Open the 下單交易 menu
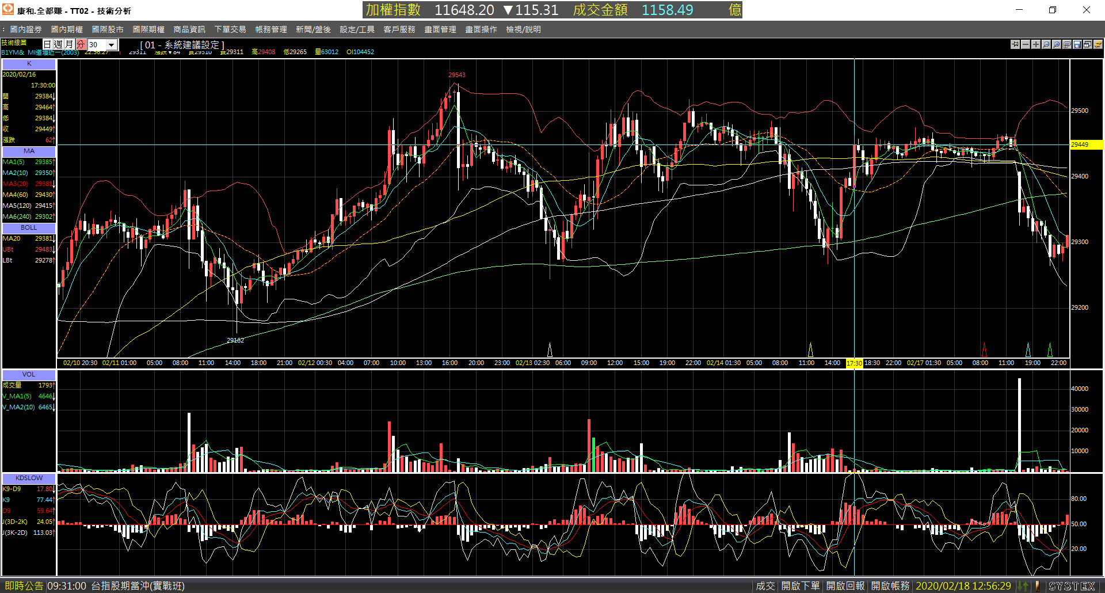 click(x=230, y=29)
